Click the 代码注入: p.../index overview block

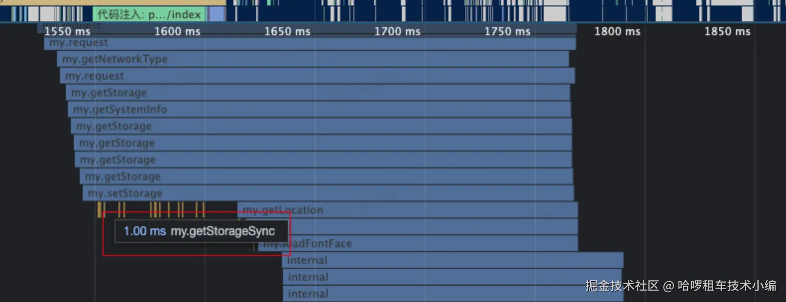[150, 14]
